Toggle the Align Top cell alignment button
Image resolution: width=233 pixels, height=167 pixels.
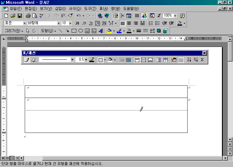[x=137, y=60]
